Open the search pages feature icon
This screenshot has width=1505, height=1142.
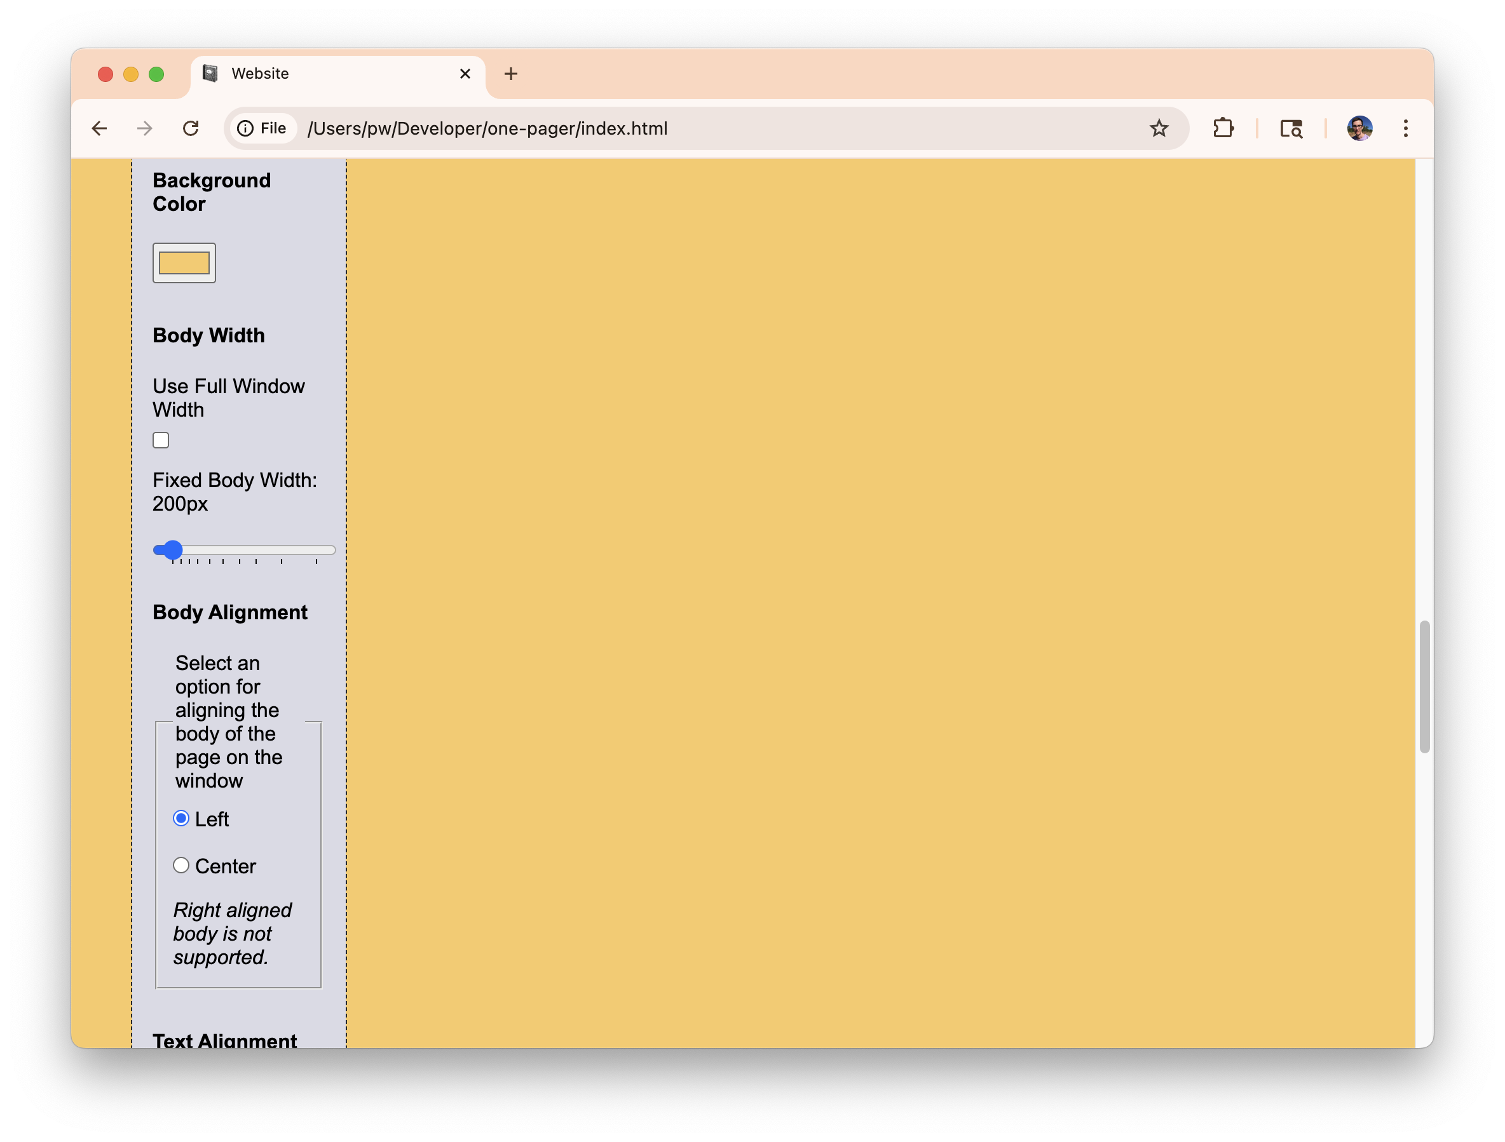[x=1291, y=128]
